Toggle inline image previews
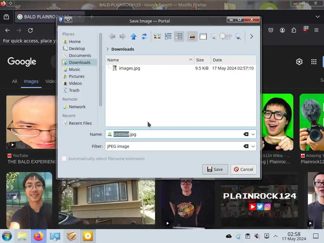The width and height of the screenshot is (324, 243). 192,37
